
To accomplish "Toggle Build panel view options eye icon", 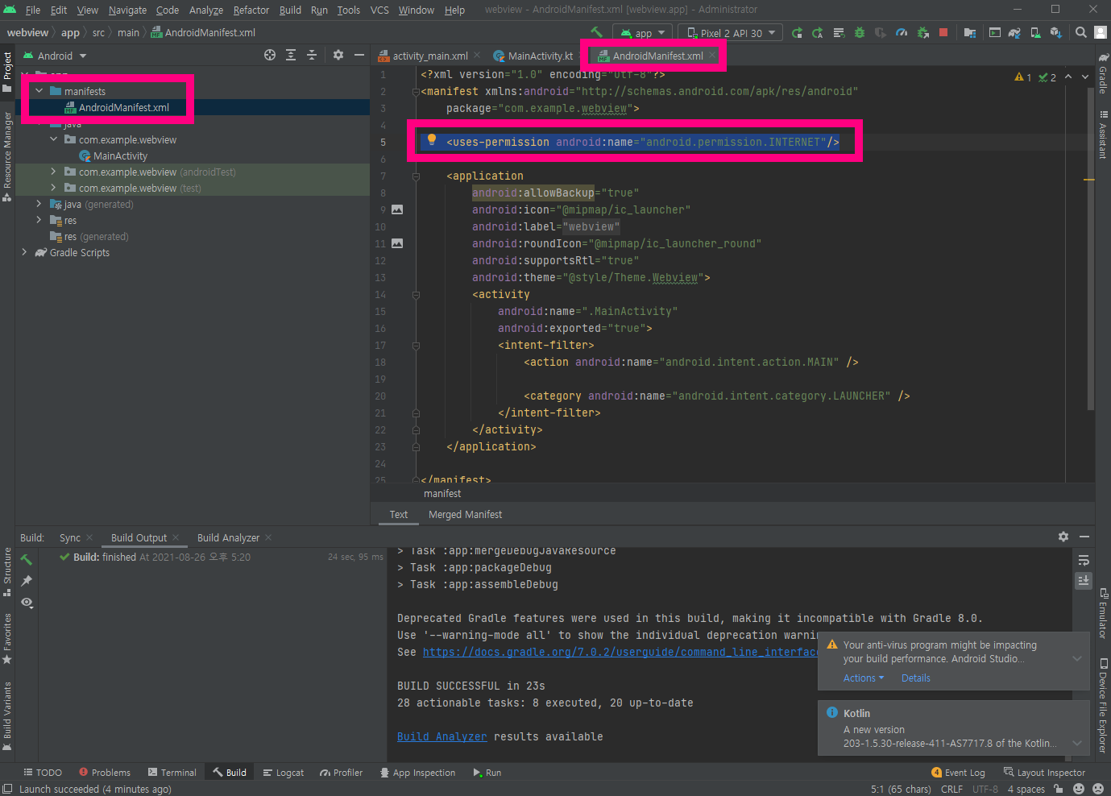I will (x=27, y=603).
